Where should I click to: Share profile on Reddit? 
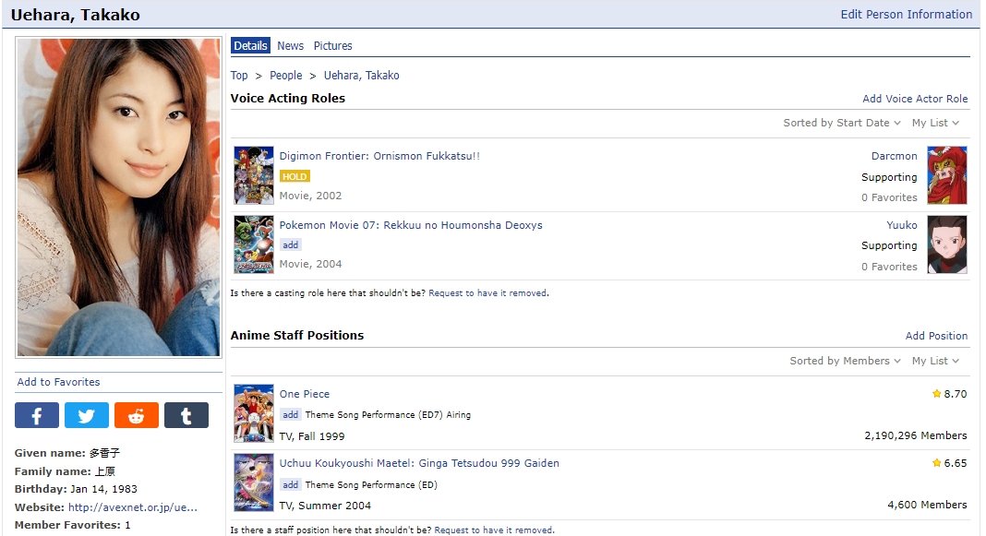(x=137, y=415)
